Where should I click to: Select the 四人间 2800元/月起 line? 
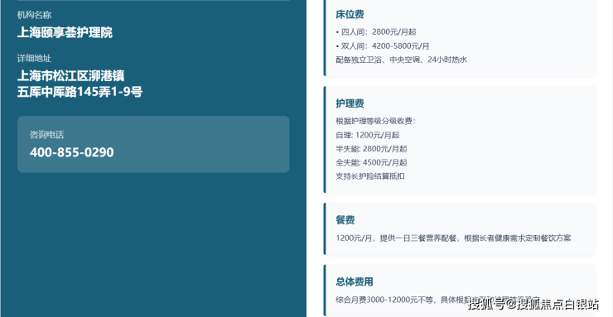pyautogui.click(x=376, y=32)
